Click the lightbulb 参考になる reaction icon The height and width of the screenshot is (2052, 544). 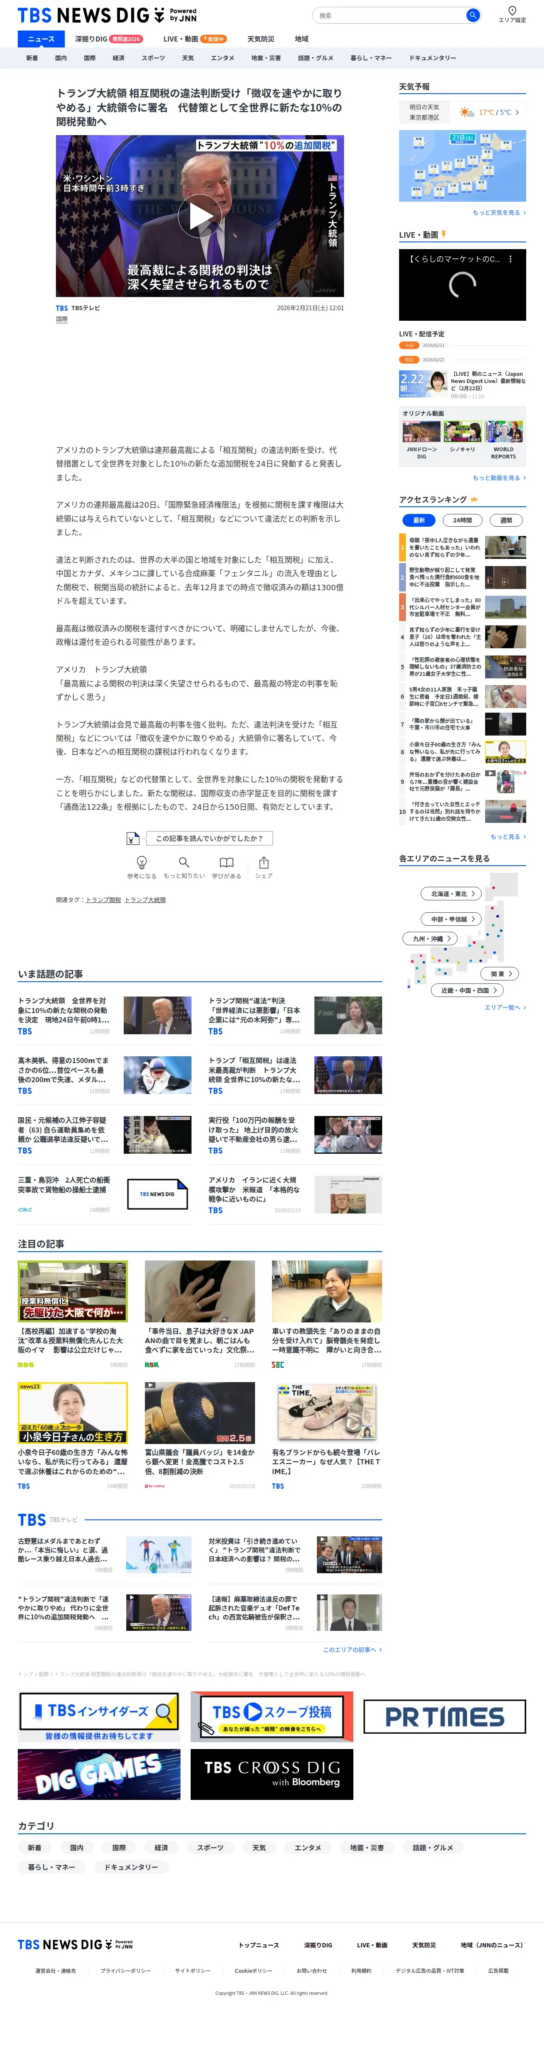click(142, 863)
